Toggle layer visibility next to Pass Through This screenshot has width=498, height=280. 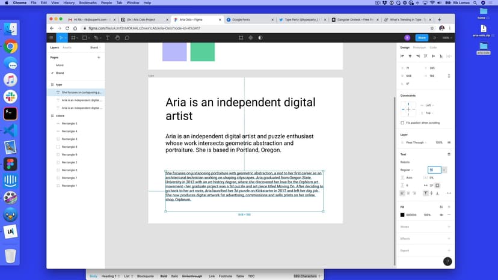tap(449, 142)
